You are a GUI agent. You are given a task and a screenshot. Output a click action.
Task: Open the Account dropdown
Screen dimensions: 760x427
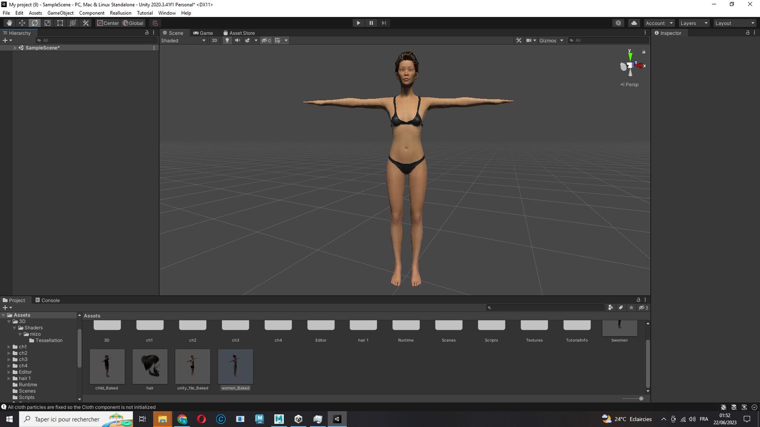659,23
